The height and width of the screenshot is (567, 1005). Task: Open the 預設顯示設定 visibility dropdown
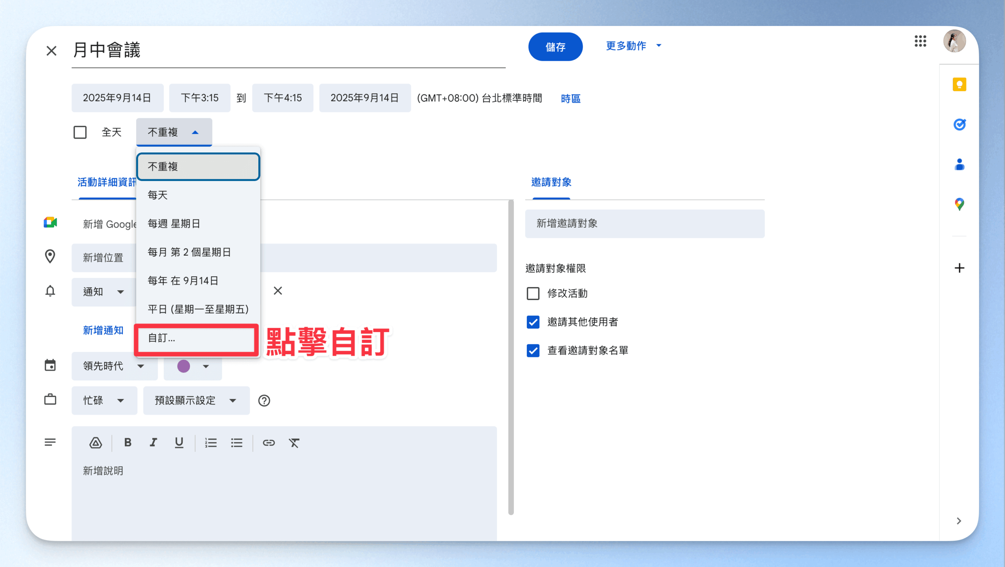point(196,401)
